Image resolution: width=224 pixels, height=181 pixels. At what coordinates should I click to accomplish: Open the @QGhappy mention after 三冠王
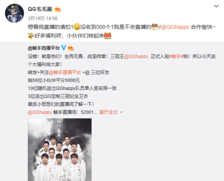click(136, 56)
